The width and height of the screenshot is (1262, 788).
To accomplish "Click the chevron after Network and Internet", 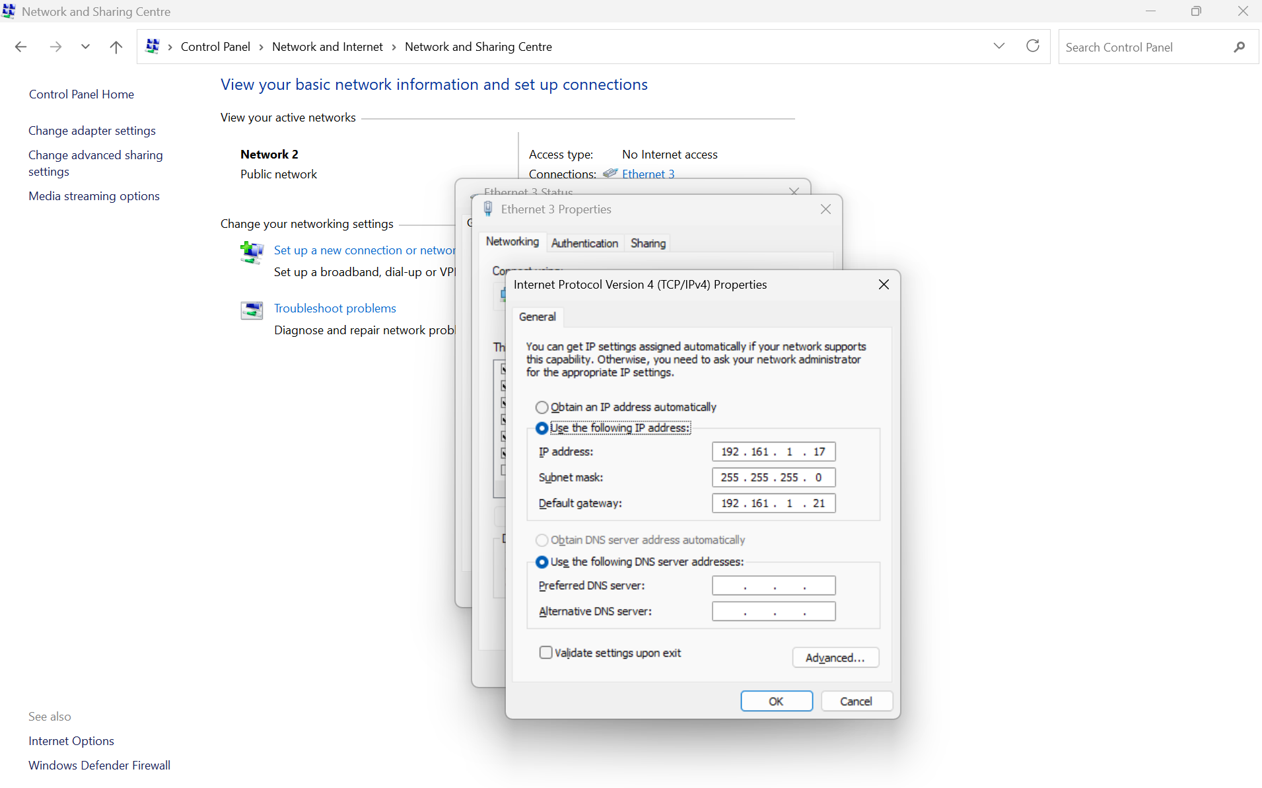I will (x=393, y=46).
